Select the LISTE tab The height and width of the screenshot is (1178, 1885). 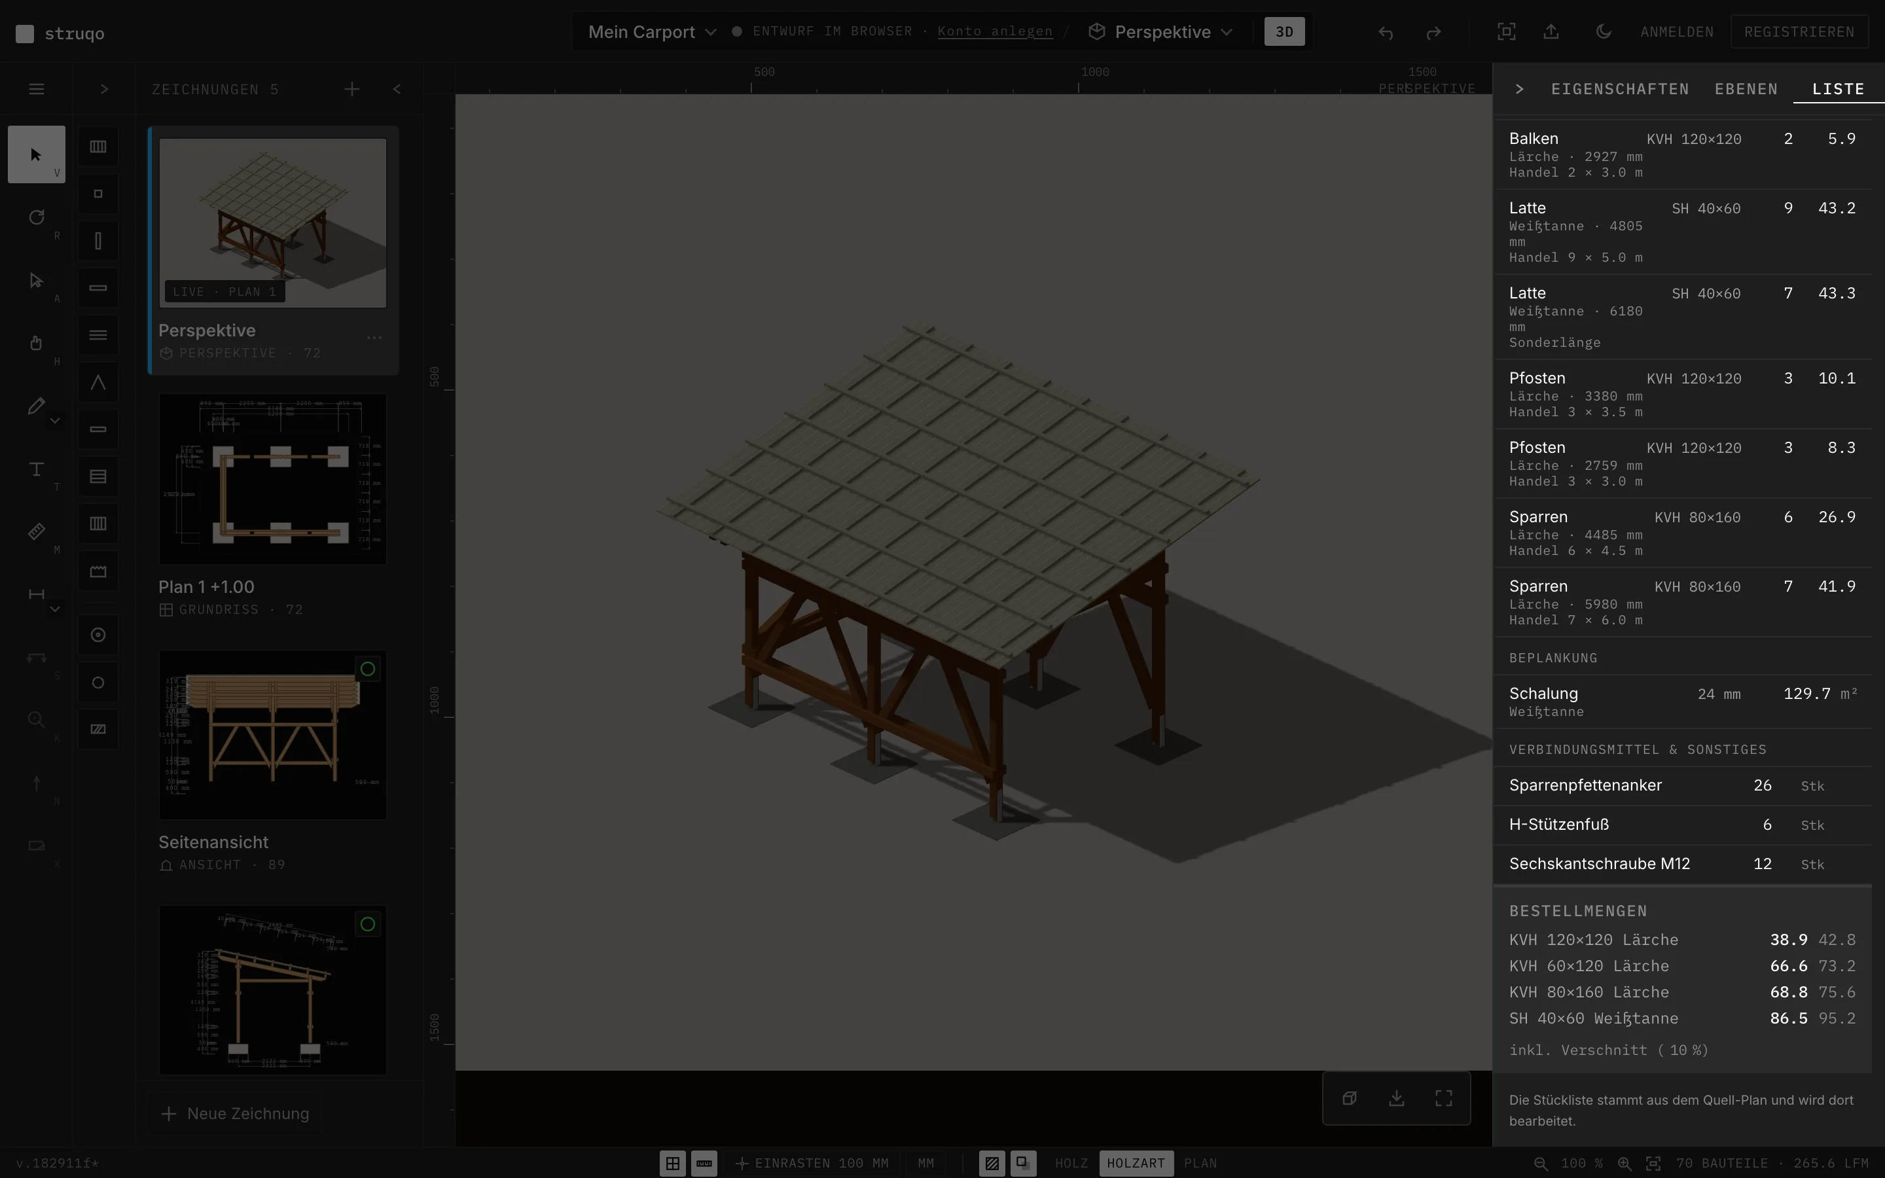pyautogui.click(x=1837, y=89)
